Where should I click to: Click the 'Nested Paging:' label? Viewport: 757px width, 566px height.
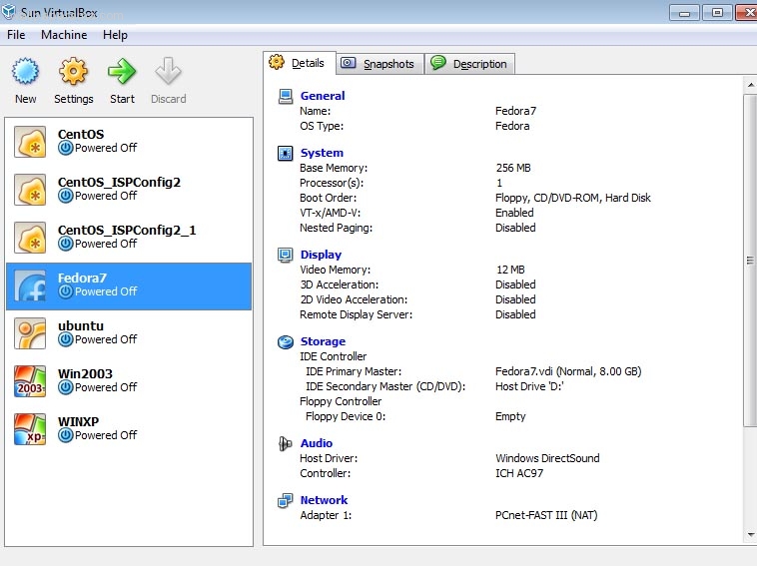pyautogui.click(x=336, y=228)
